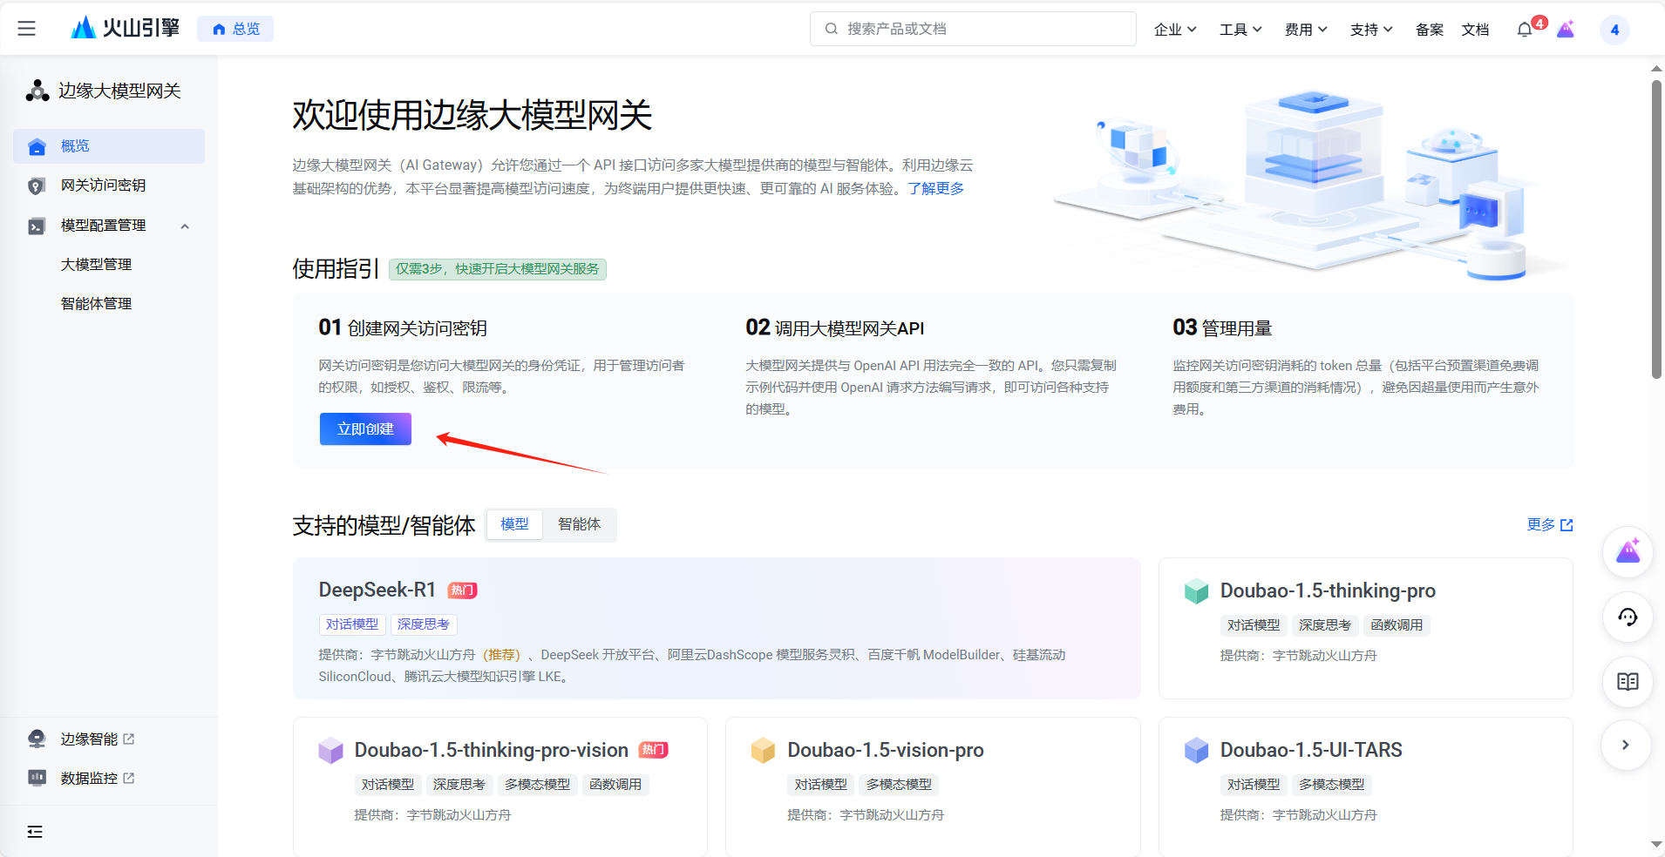Open the AI assistant icon in top bar
The width and height of the screenshot is (1665, 857).
tap(1566, 30)
